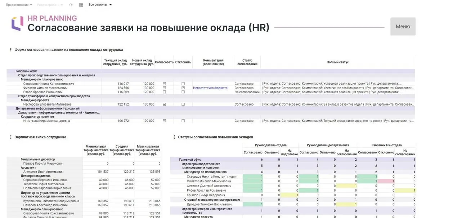Screen dimensions: 466x218
Task: Select Куприянова Елизавета Владимировна row
Action: (84, 201)
